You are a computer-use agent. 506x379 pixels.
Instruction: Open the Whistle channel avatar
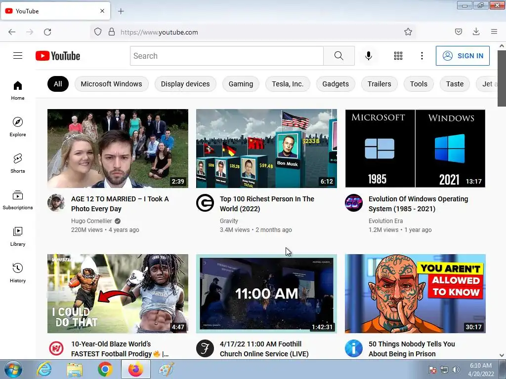[56, 348]
